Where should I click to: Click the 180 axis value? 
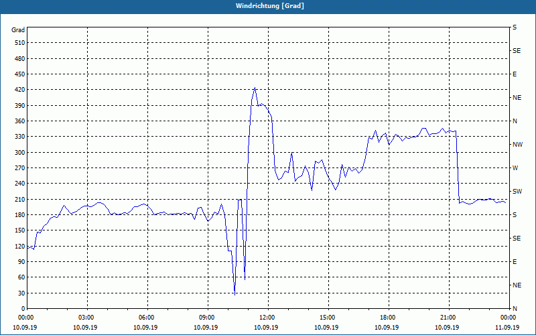click(x=20, y=215)
